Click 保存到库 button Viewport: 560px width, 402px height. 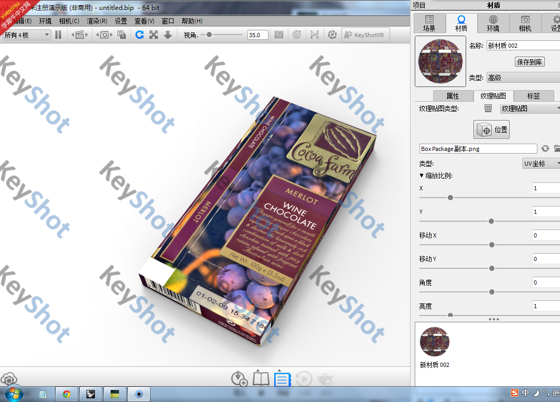pyautogui.click(x=529, y=62)
